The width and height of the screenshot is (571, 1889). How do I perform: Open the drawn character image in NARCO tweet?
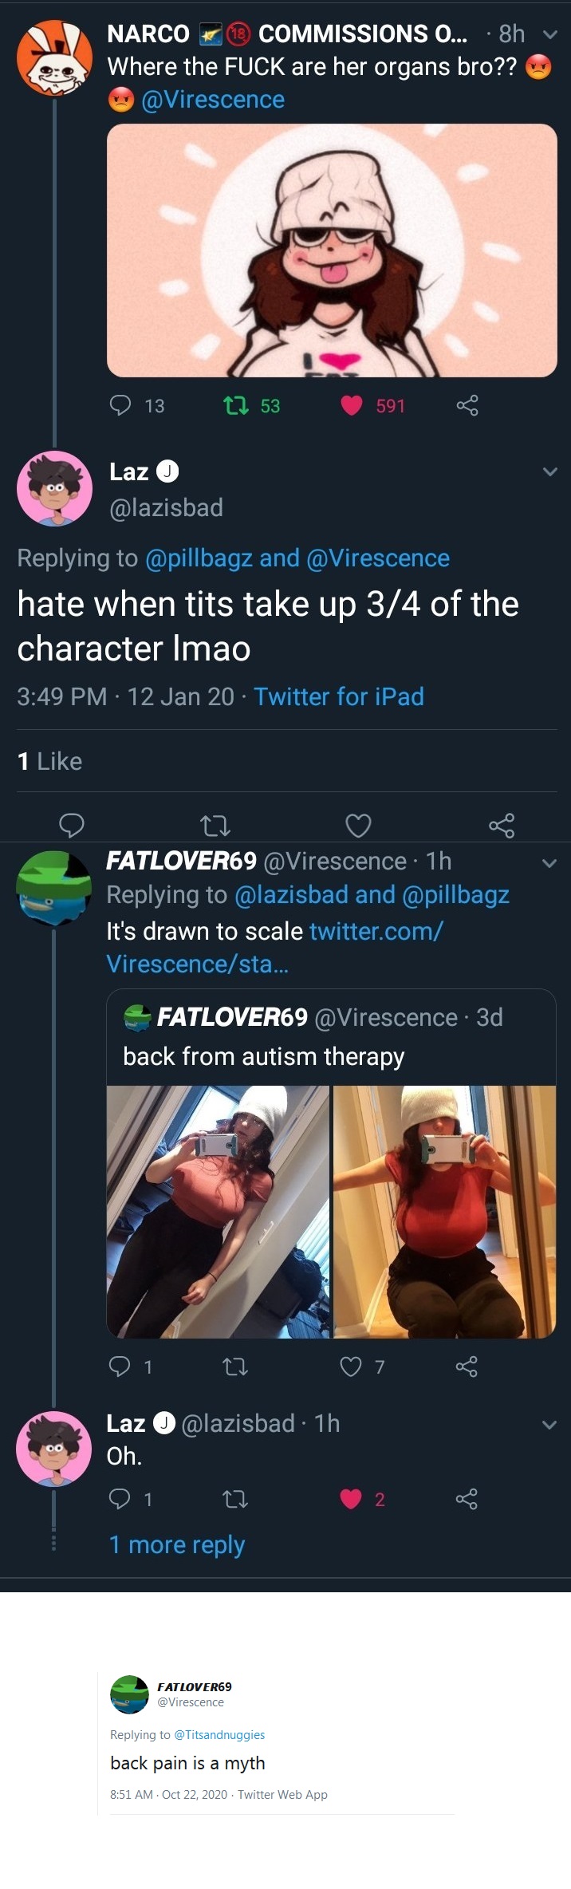click(x=332, y=250)
